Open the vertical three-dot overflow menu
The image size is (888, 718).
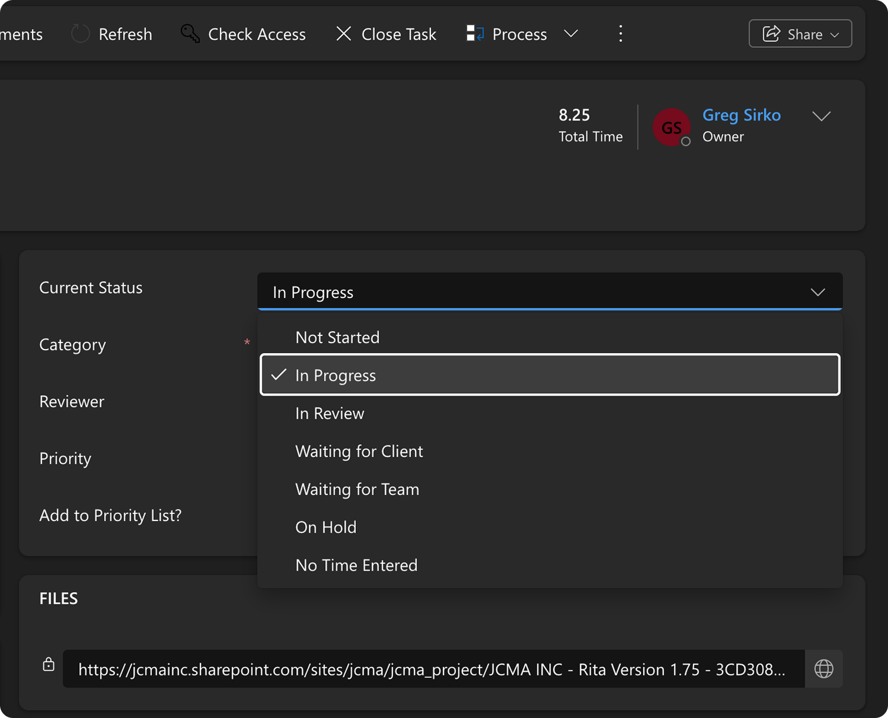[x=620, y=34]
